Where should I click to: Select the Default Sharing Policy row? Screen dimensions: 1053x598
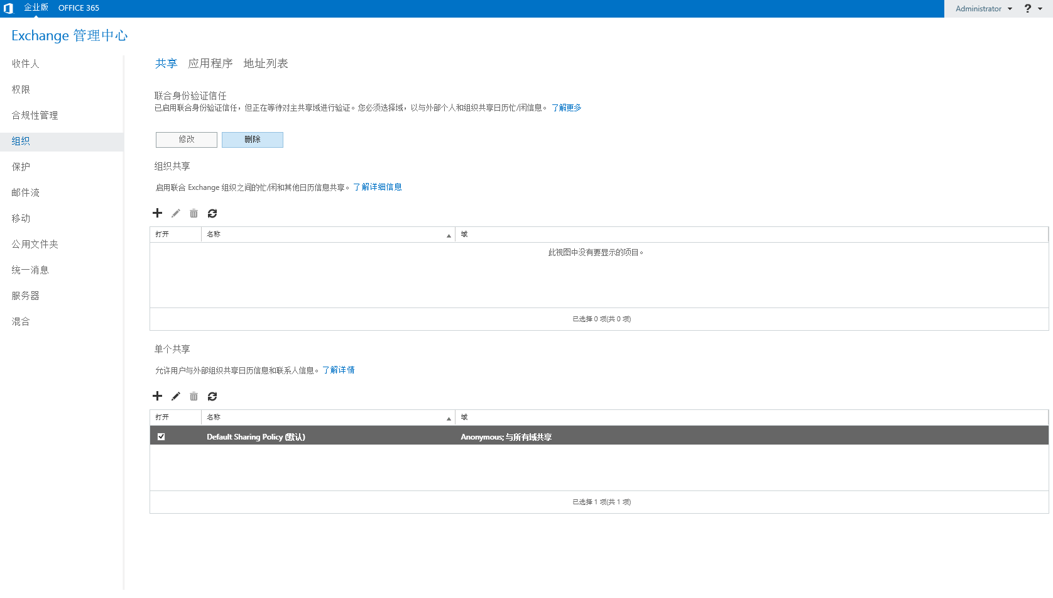pos(599,436)
